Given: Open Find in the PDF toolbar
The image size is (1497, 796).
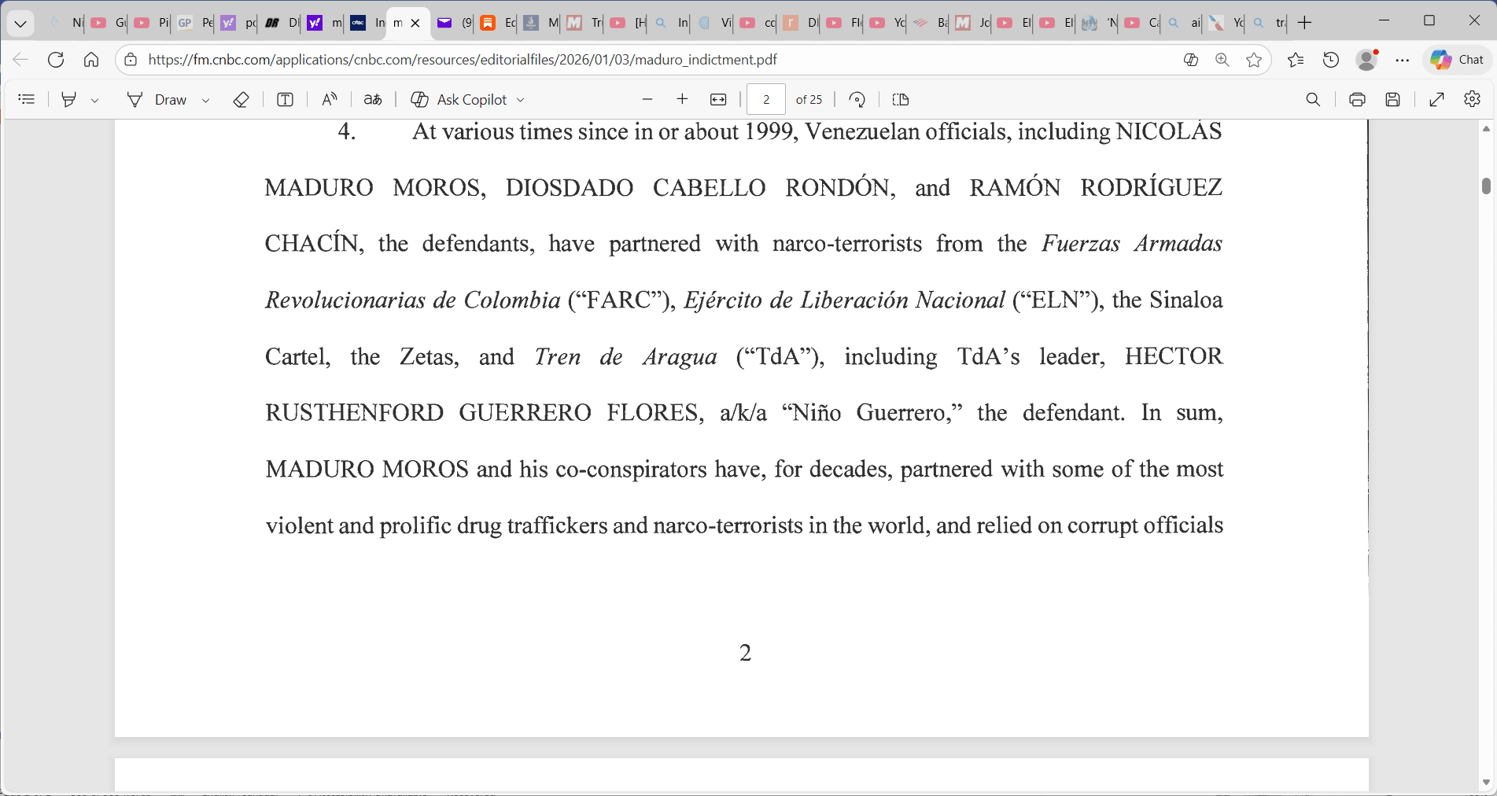Looking at the screenshot, I should tap(1313, 99).
